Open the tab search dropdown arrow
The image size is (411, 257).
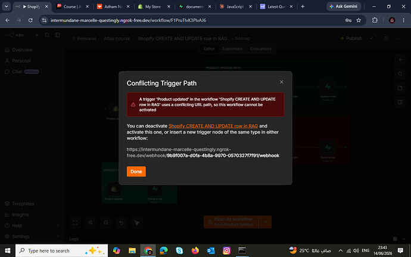[x=7, y=7]
